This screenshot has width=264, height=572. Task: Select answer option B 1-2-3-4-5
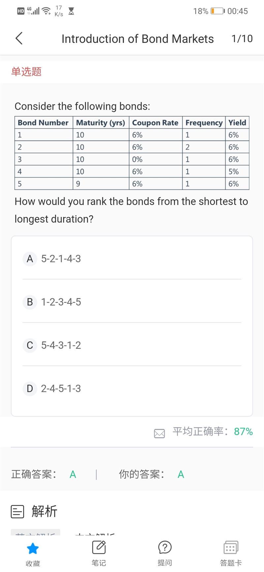pos(61,302)
